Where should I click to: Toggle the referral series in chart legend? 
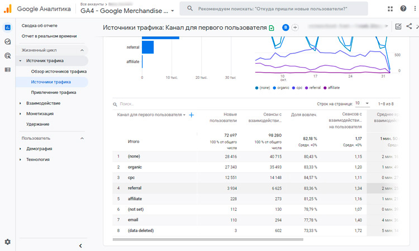tap(314, 88)
